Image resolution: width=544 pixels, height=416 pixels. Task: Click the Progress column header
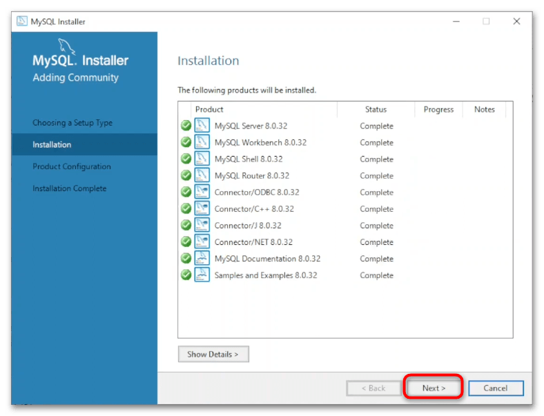(x=438, y=110)
